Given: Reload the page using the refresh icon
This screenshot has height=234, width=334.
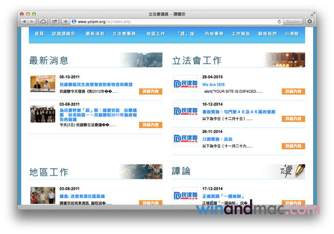Looking at the screenshot, I should coord(279,21).
